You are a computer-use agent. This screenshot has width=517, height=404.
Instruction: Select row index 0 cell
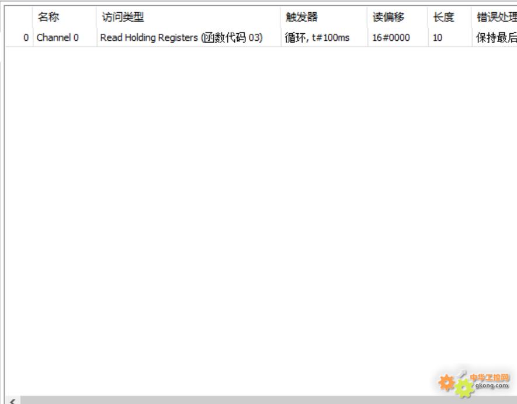click(19, 37)
